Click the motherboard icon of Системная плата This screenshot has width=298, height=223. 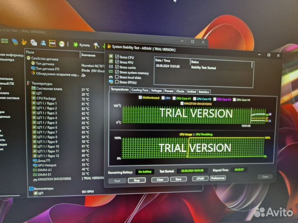coord(34,88)
